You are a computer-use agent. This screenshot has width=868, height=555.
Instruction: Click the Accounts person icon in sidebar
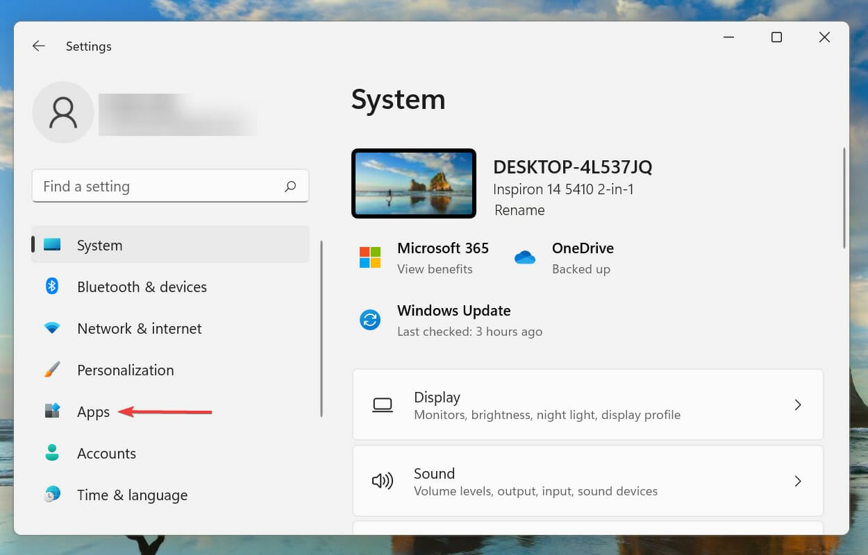[52, 453]
